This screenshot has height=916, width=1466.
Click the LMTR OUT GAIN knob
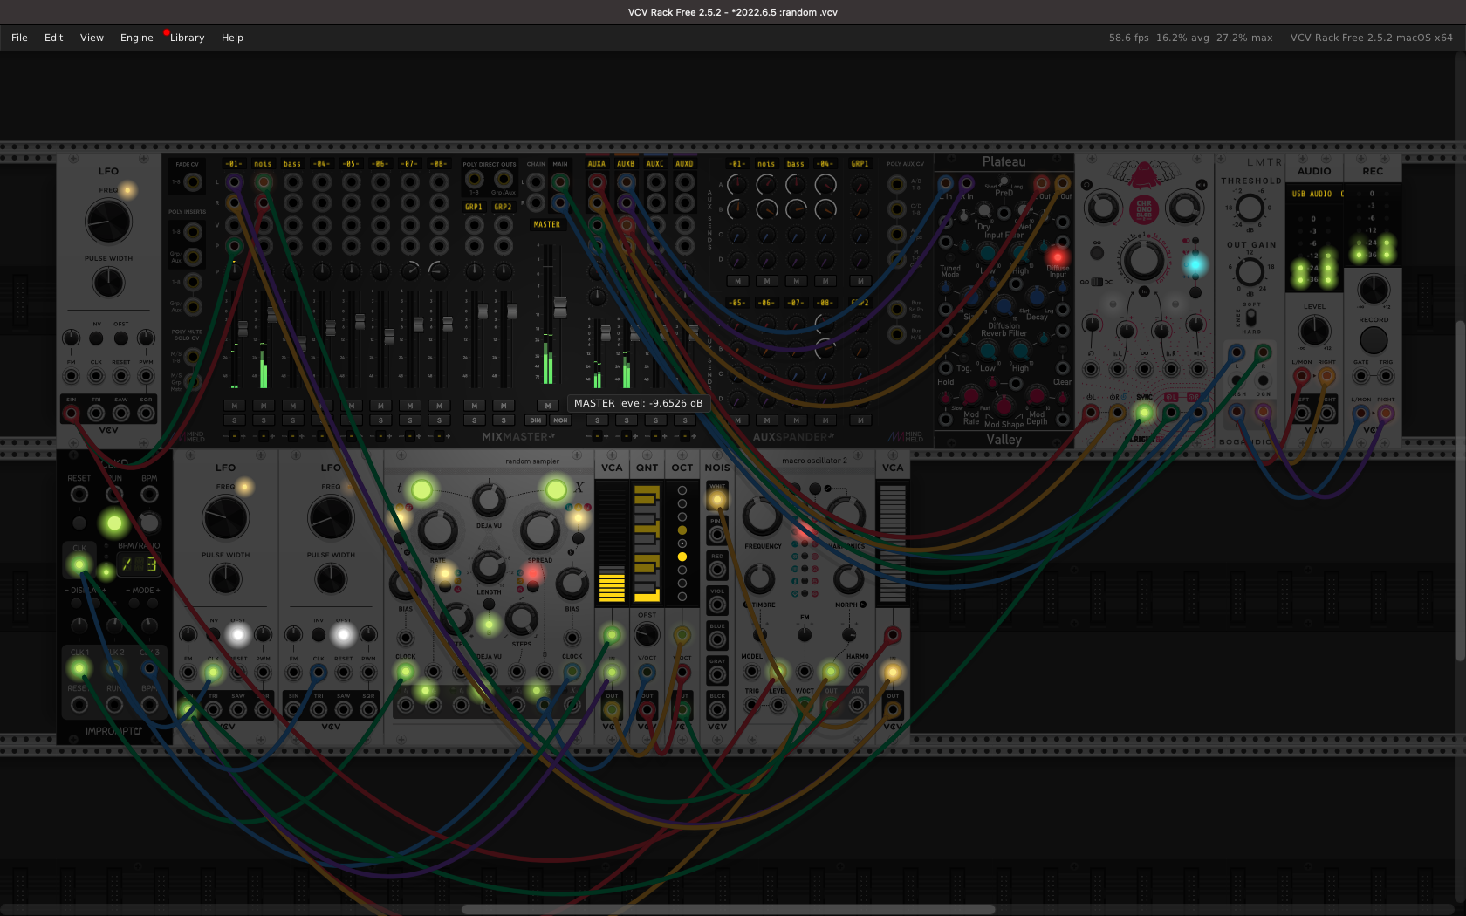click(x=1250, y=271)
